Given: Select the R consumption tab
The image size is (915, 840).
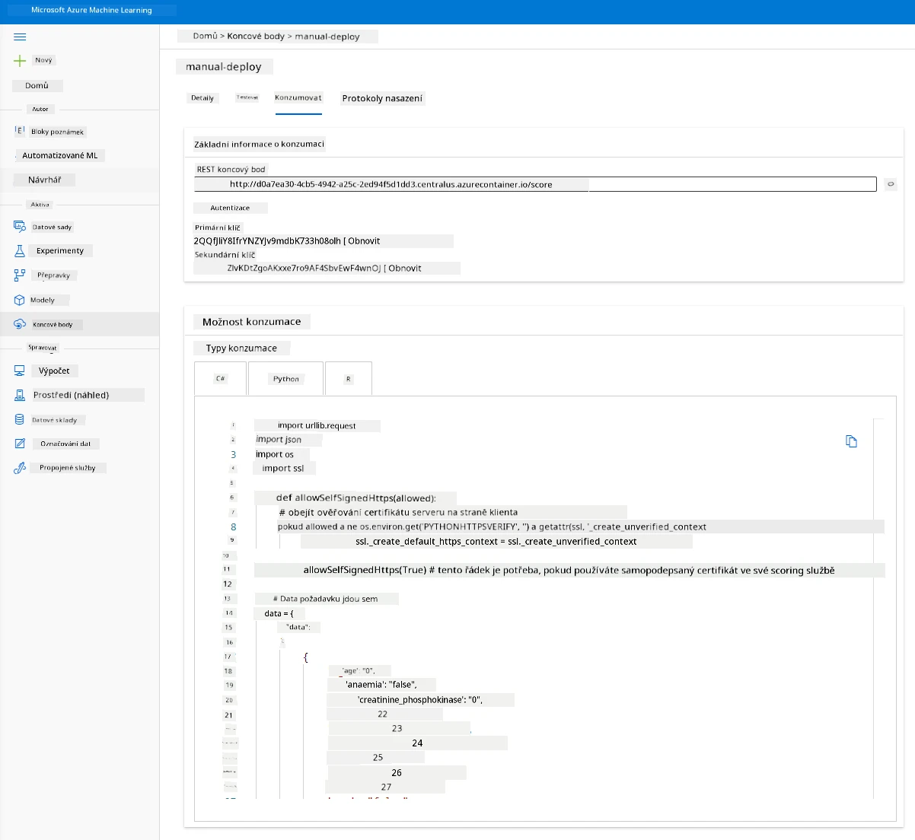Looking at the screenshot, I should (349, 378).
